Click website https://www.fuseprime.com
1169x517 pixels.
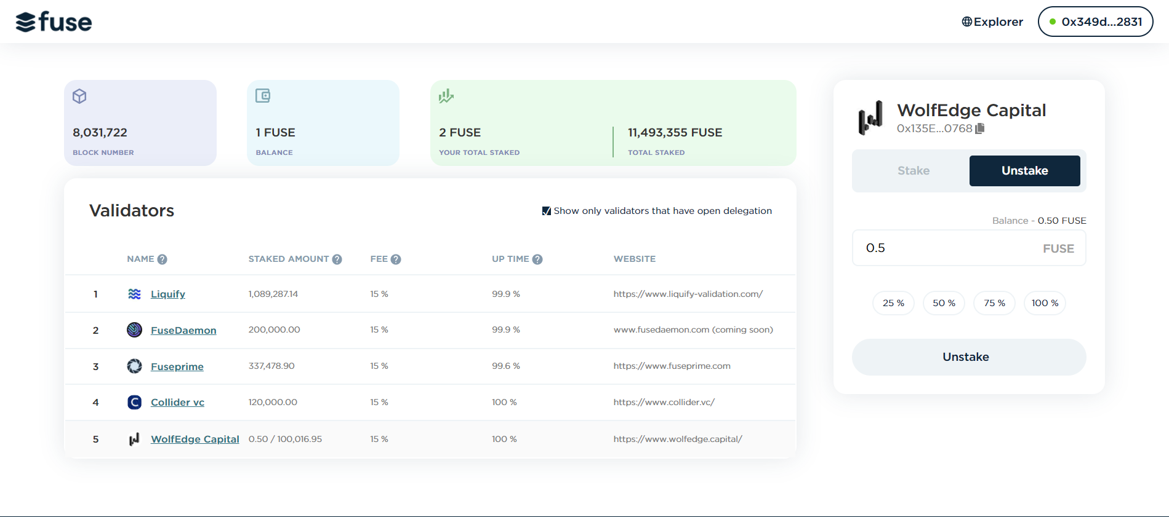point(672,366)
